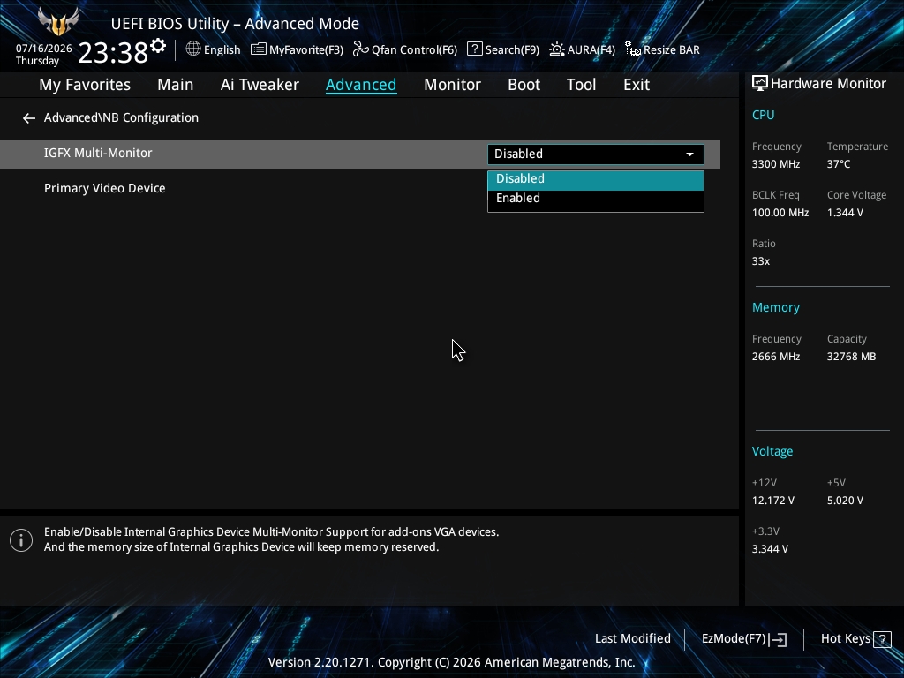Open MyFavorite(F3) list
This screenshot has width=904, height=678.
pyautogui.click(x=297, y=49)
